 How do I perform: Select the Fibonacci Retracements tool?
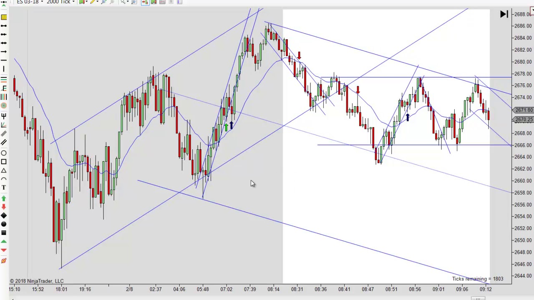3,79
